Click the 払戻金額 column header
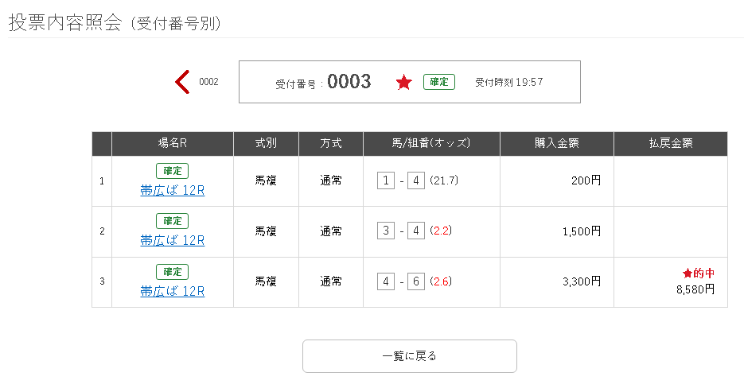The height and width of the screenshot is (388, 744). (x=671, y=143)
